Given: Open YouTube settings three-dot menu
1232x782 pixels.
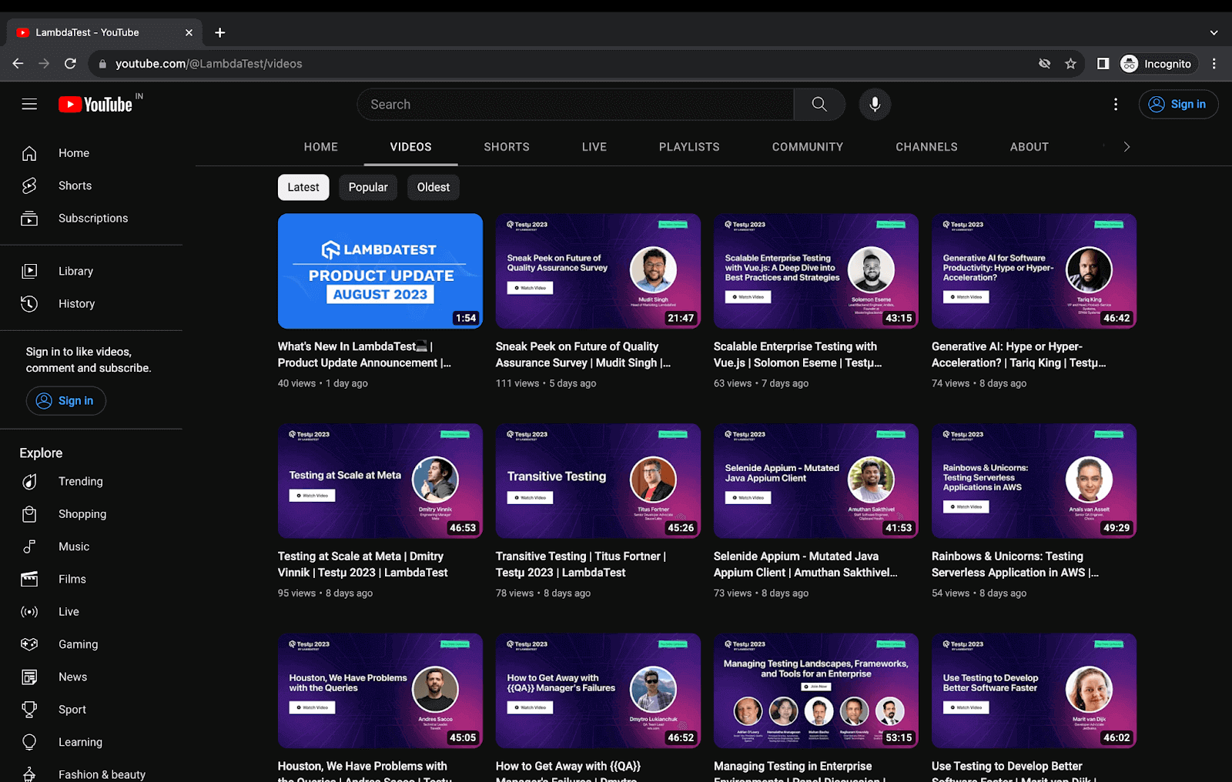Looking at the screenshot, I should (x=1116, y=105).
